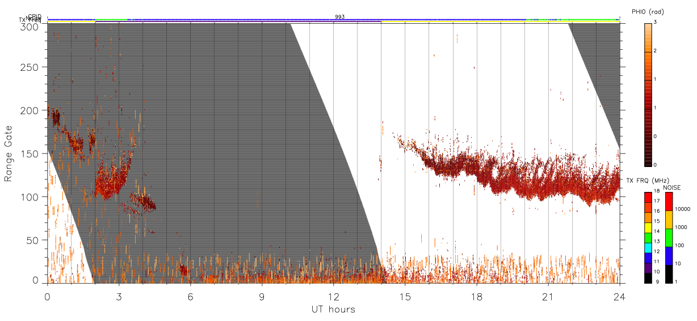
Task: Click the 'PHI0 (rad)' colorbar title
Action: click(648, 12)
